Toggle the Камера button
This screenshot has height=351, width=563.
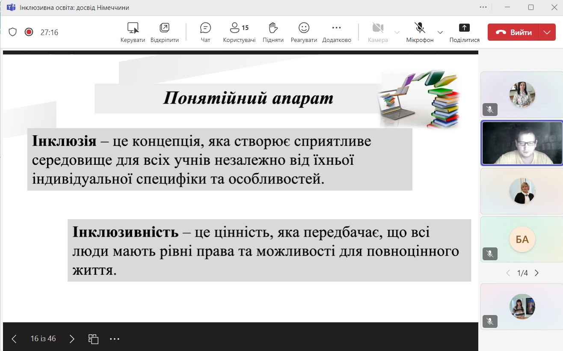(378, 33)
